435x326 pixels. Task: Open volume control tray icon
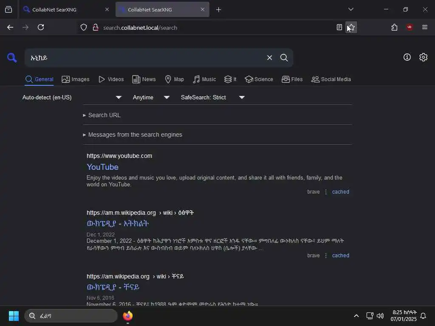coord(380,316)
